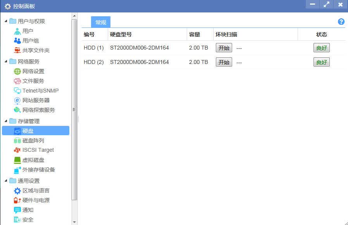The height and width of the screenshot is (225, 348).
Task: Collapse the 通用设置 tree group
Action: tap(6, 180)
